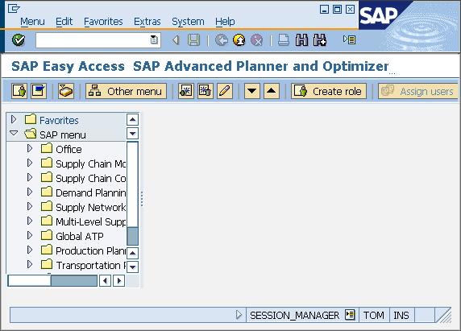Expand the Office folder
The width and height of the screenshot is (461, 331).
[29, 148]
